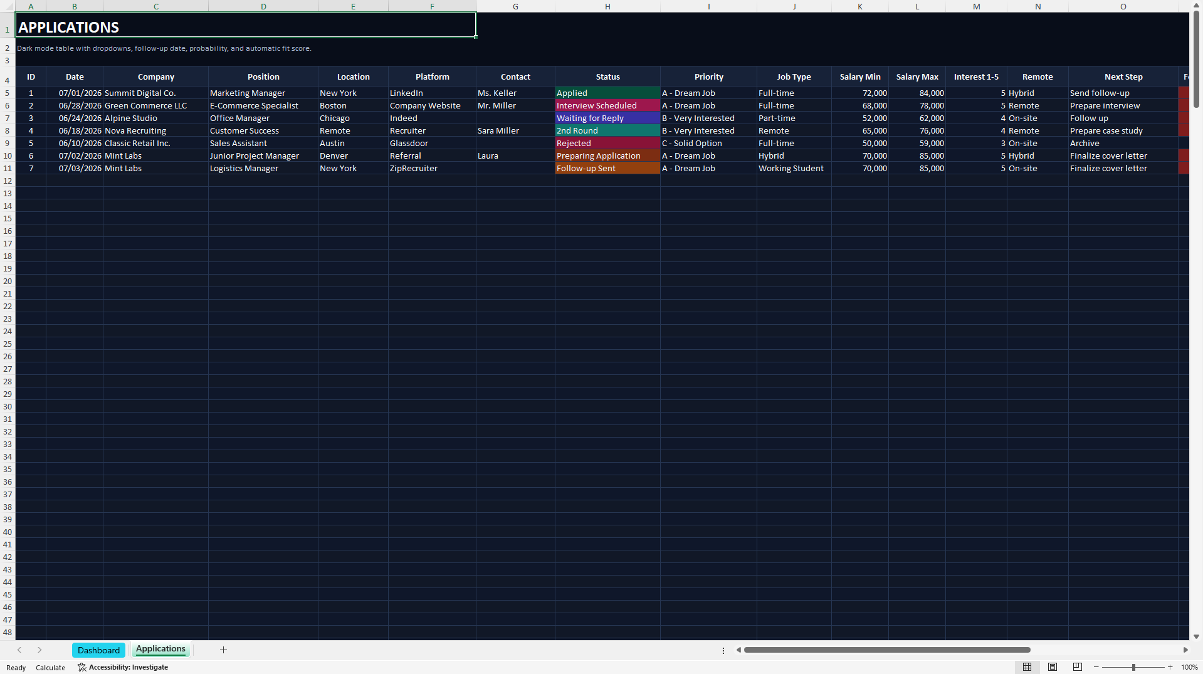Click the 72,000 salary min cell

point(859,93)
